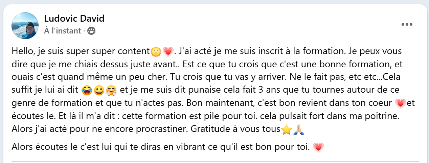Click the post audience group icon
The image size is (429, 163).
tap(91, 31)
